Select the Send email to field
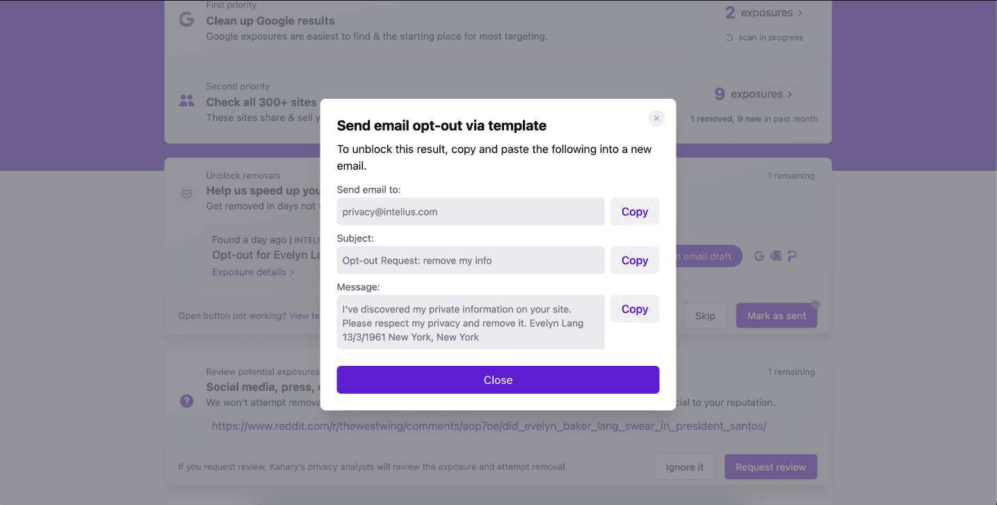Screen dimensions: 997x505 tap(471, 211)
